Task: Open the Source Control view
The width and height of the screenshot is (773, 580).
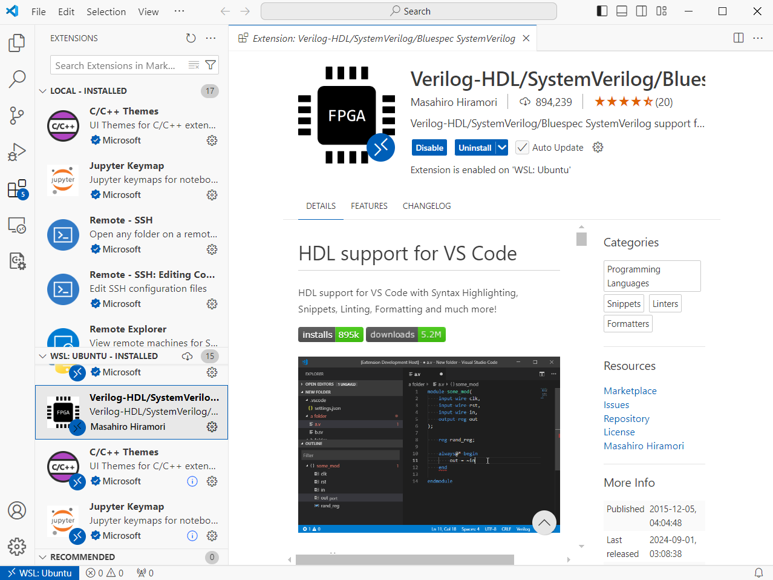Action: pyautogui.click(x=17, y=116)
